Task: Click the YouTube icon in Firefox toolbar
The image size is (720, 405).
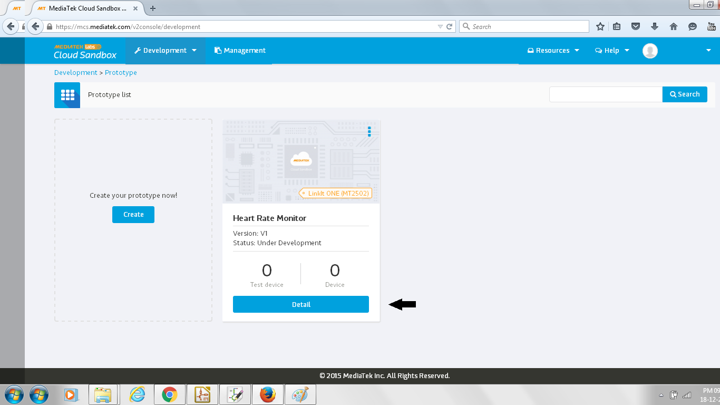Action: pyautogui.click(x=712, y=26)
